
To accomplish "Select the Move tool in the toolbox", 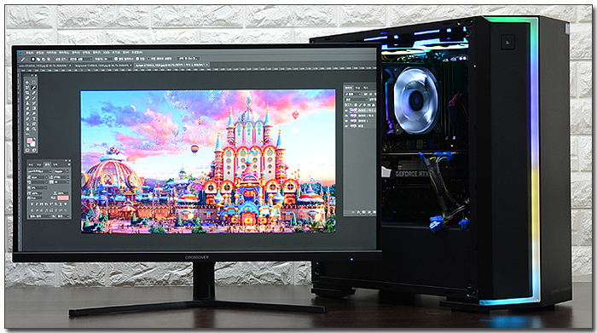I will click(27, 83).
